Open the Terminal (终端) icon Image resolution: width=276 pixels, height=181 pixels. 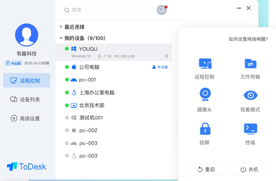(x=250, y=129)
